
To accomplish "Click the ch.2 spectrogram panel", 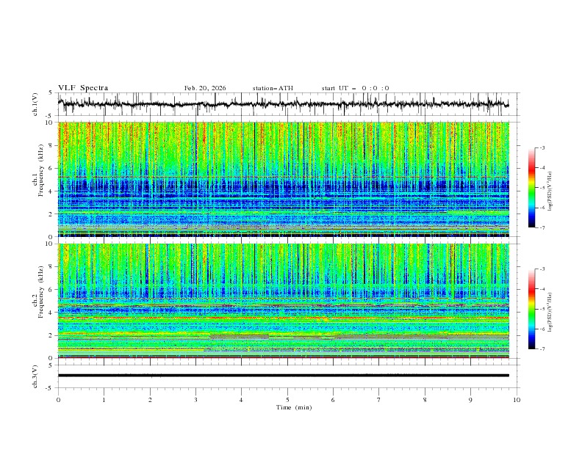I will 283,301.
